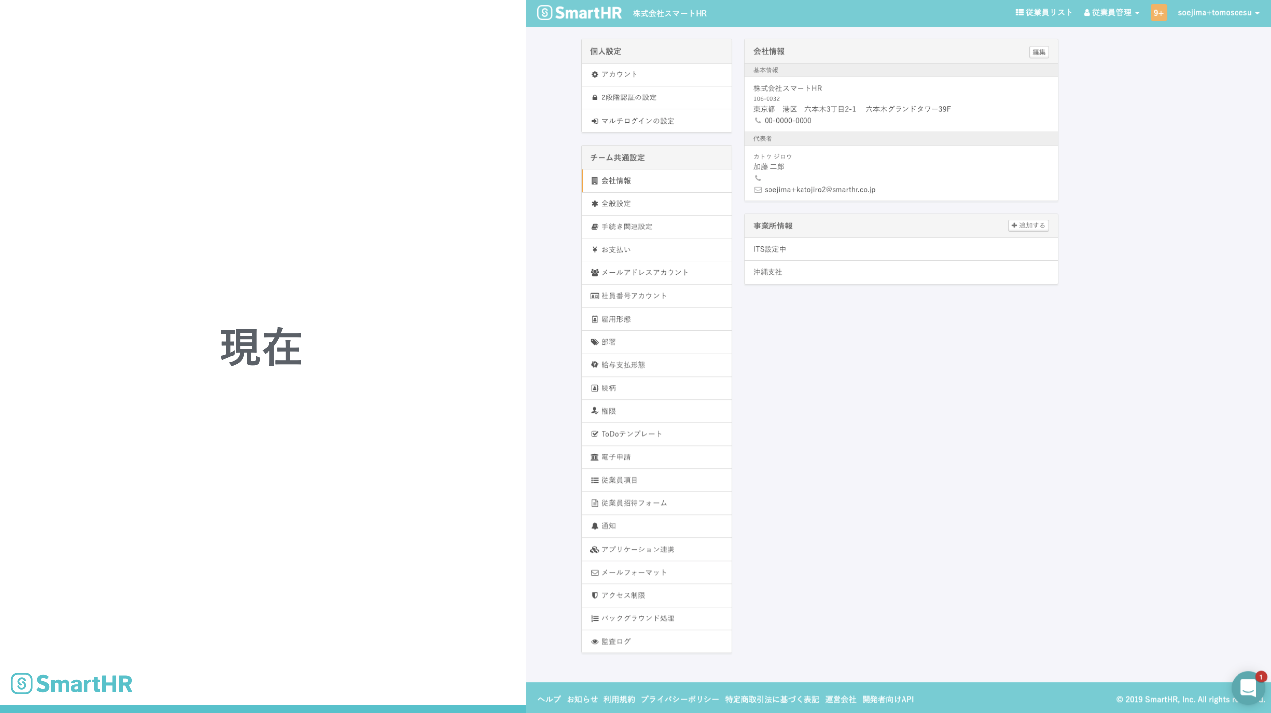Select 権限 in the settings sidebar
This screenshot has width=1271, height=713.
click(608, 411)
